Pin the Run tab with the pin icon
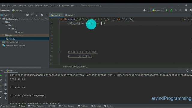Screen dimensions: 192x108 [1, 97]
